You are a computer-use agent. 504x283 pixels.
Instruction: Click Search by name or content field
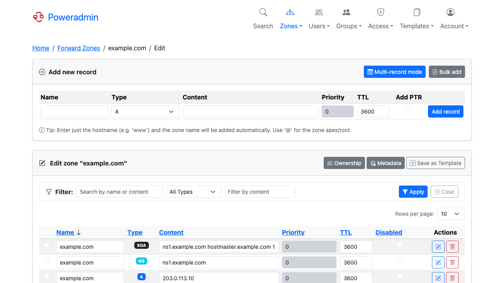click(120, 192)
